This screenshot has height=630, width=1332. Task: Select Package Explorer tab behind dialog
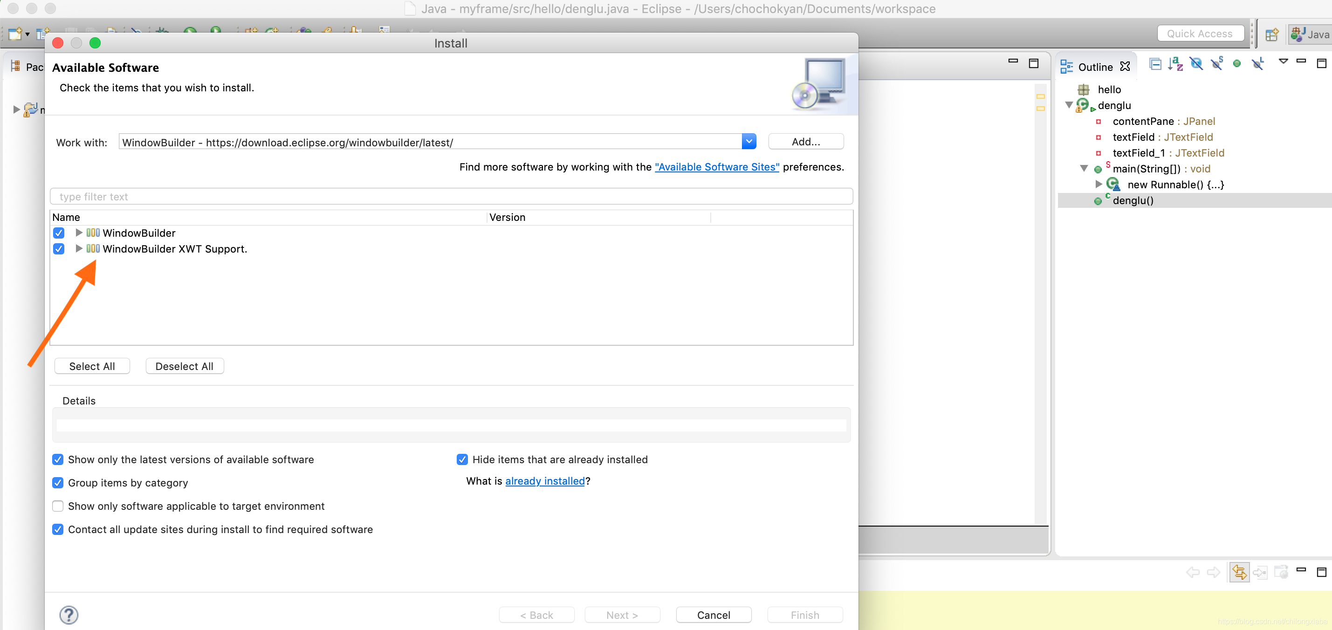point(27,67)
